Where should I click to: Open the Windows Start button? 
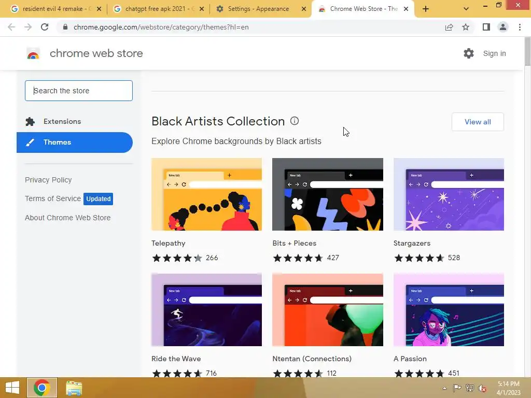coord(12,388)
